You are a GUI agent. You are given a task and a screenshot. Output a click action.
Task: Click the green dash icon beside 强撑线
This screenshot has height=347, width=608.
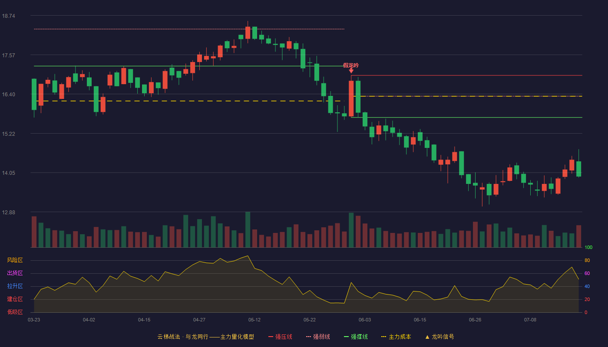tap(346, 337)
